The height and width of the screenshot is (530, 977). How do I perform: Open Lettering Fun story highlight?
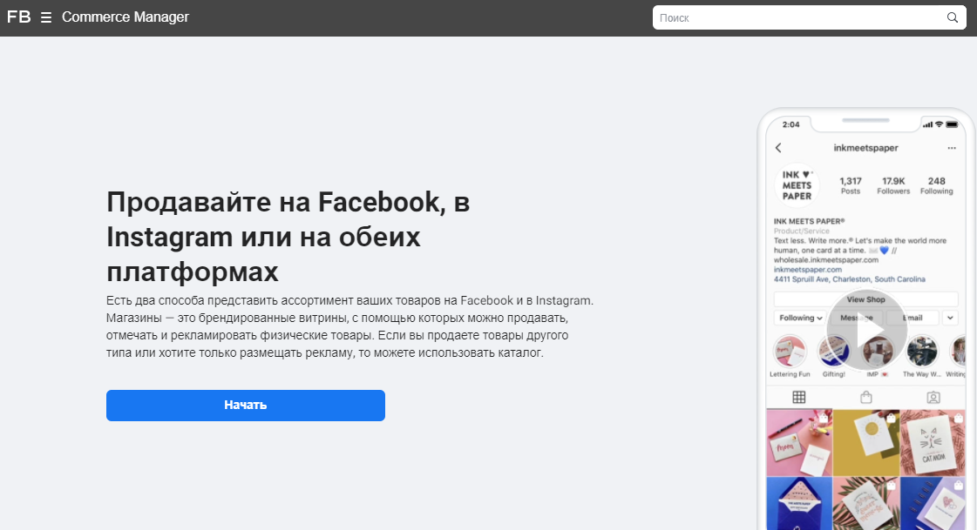point(790,356)
